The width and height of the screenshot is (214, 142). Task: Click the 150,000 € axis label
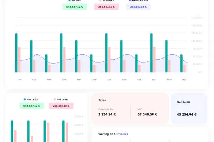[x=197, y=26]
